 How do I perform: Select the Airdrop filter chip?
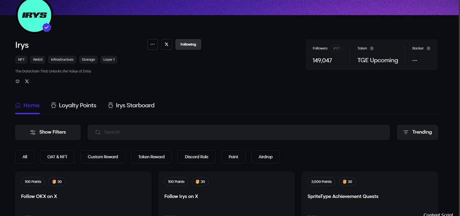click(x=266, y=157)
